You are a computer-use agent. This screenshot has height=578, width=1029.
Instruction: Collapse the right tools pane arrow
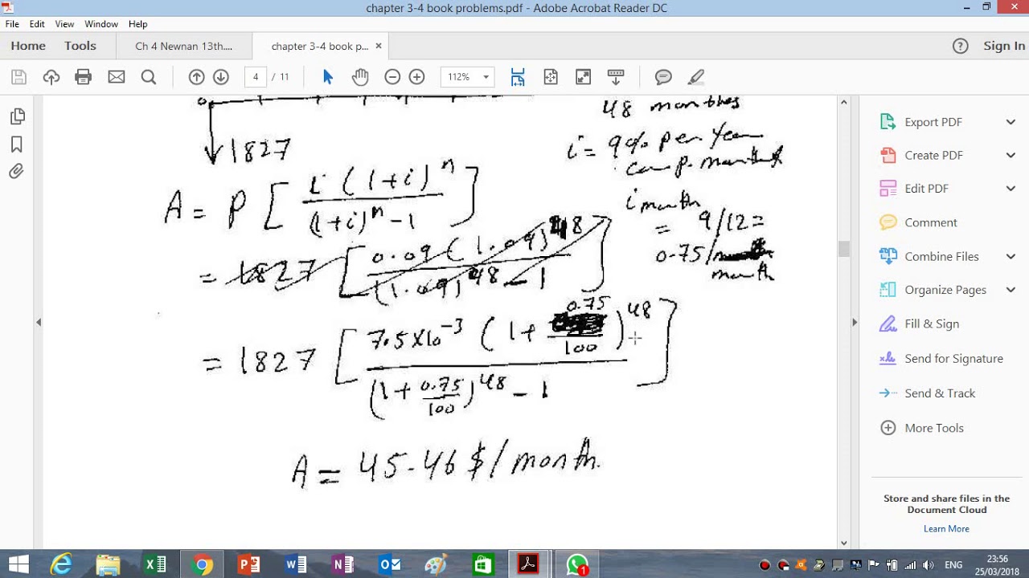tap(854, 322)
